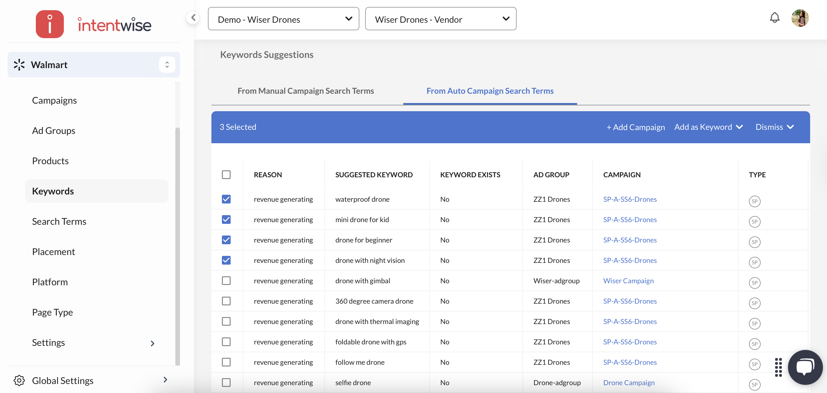Click SP type badge for 360 degree camera drone

coord(754,303)
